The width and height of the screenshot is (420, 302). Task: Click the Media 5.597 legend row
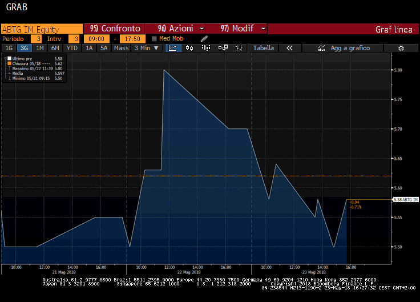(35, 74)
